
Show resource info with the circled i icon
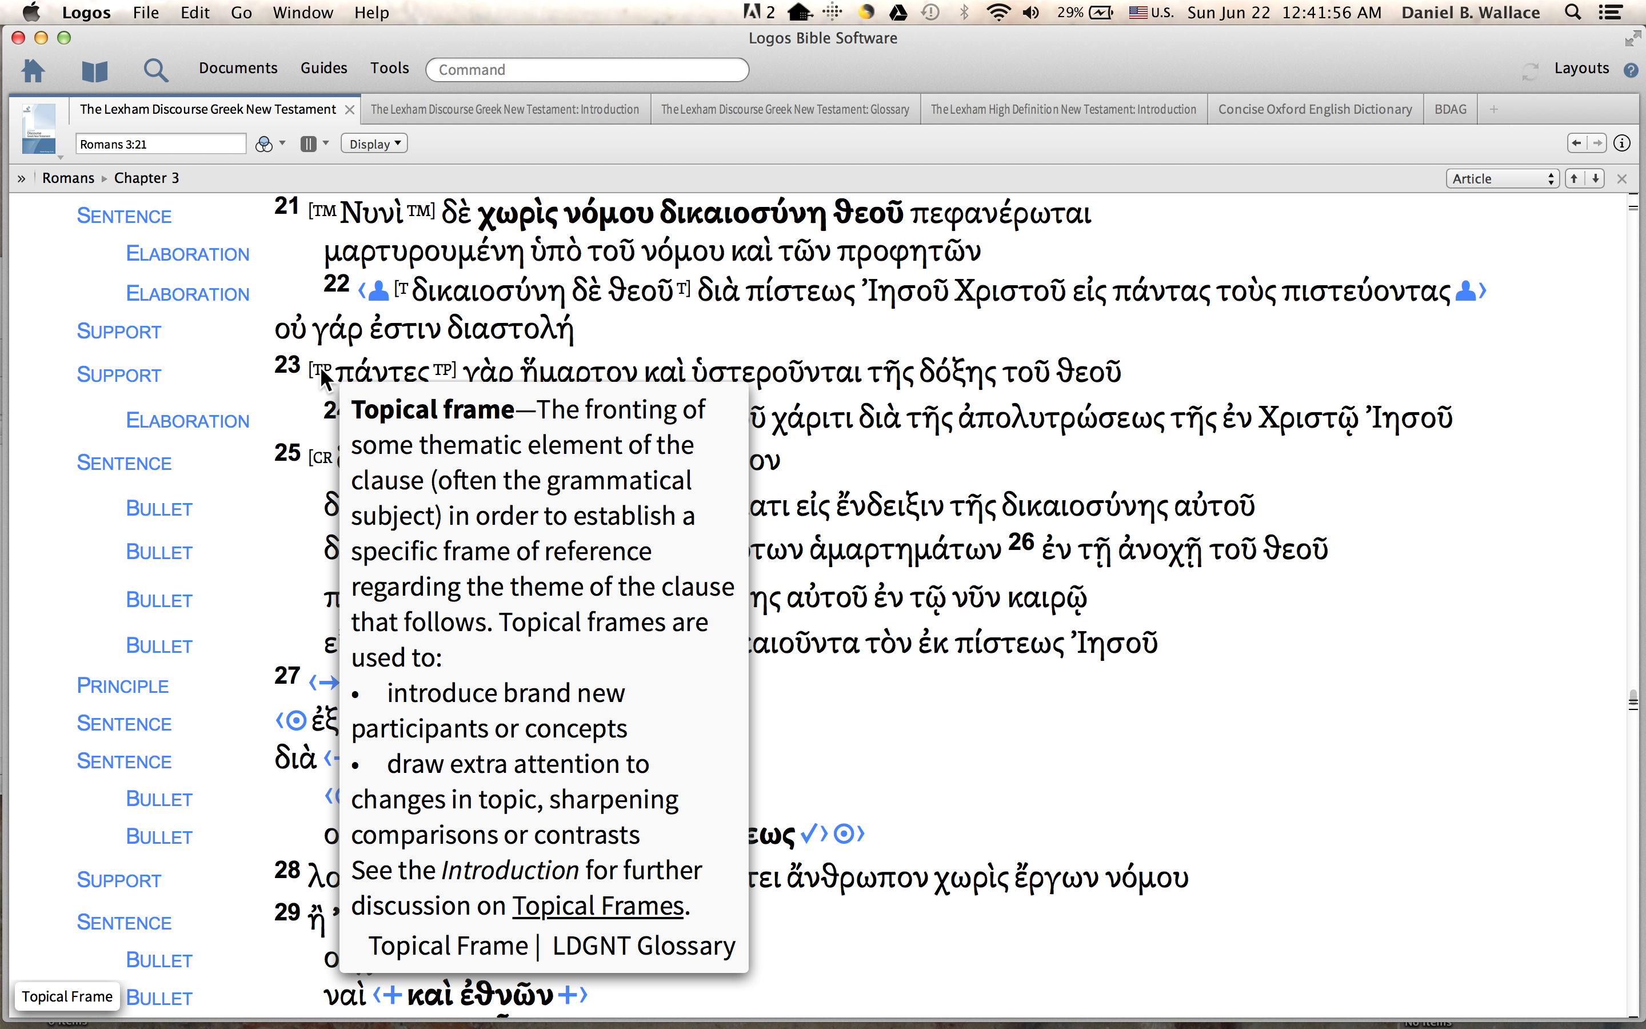pos(1621,143)
